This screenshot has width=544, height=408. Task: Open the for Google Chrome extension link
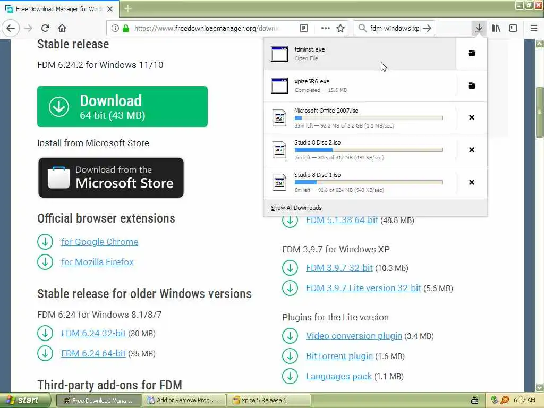tap(99, 242)
